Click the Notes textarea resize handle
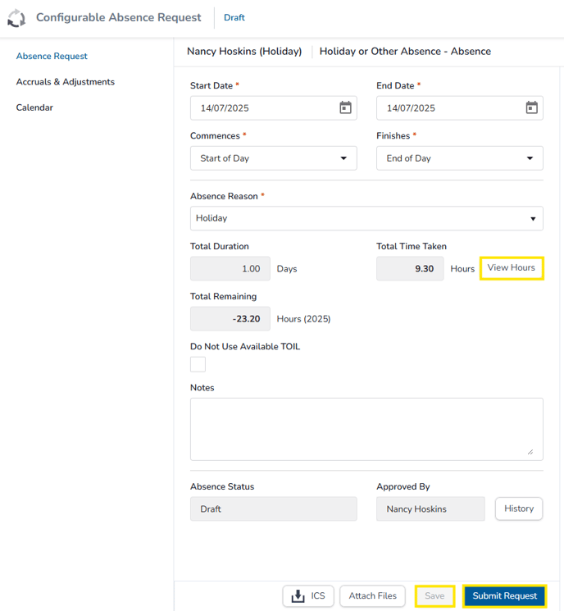 (530, 452)
